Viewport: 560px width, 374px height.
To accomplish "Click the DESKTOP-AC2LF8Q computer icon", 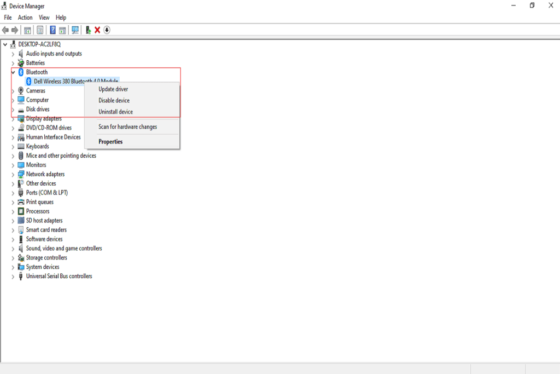I will click(13, 44).
